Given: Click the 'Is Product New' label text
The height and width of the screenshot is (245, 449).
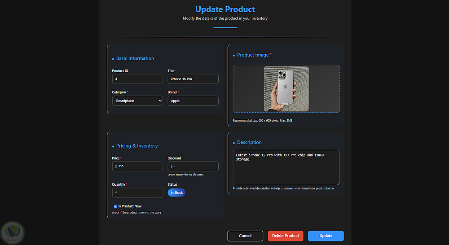Looking at the screenshot, I should pyautogui.click(x=130, y=206).
